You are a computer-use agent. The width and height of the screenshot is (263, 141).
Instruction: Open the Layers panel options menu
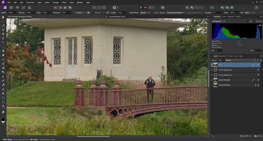[261, 56]
